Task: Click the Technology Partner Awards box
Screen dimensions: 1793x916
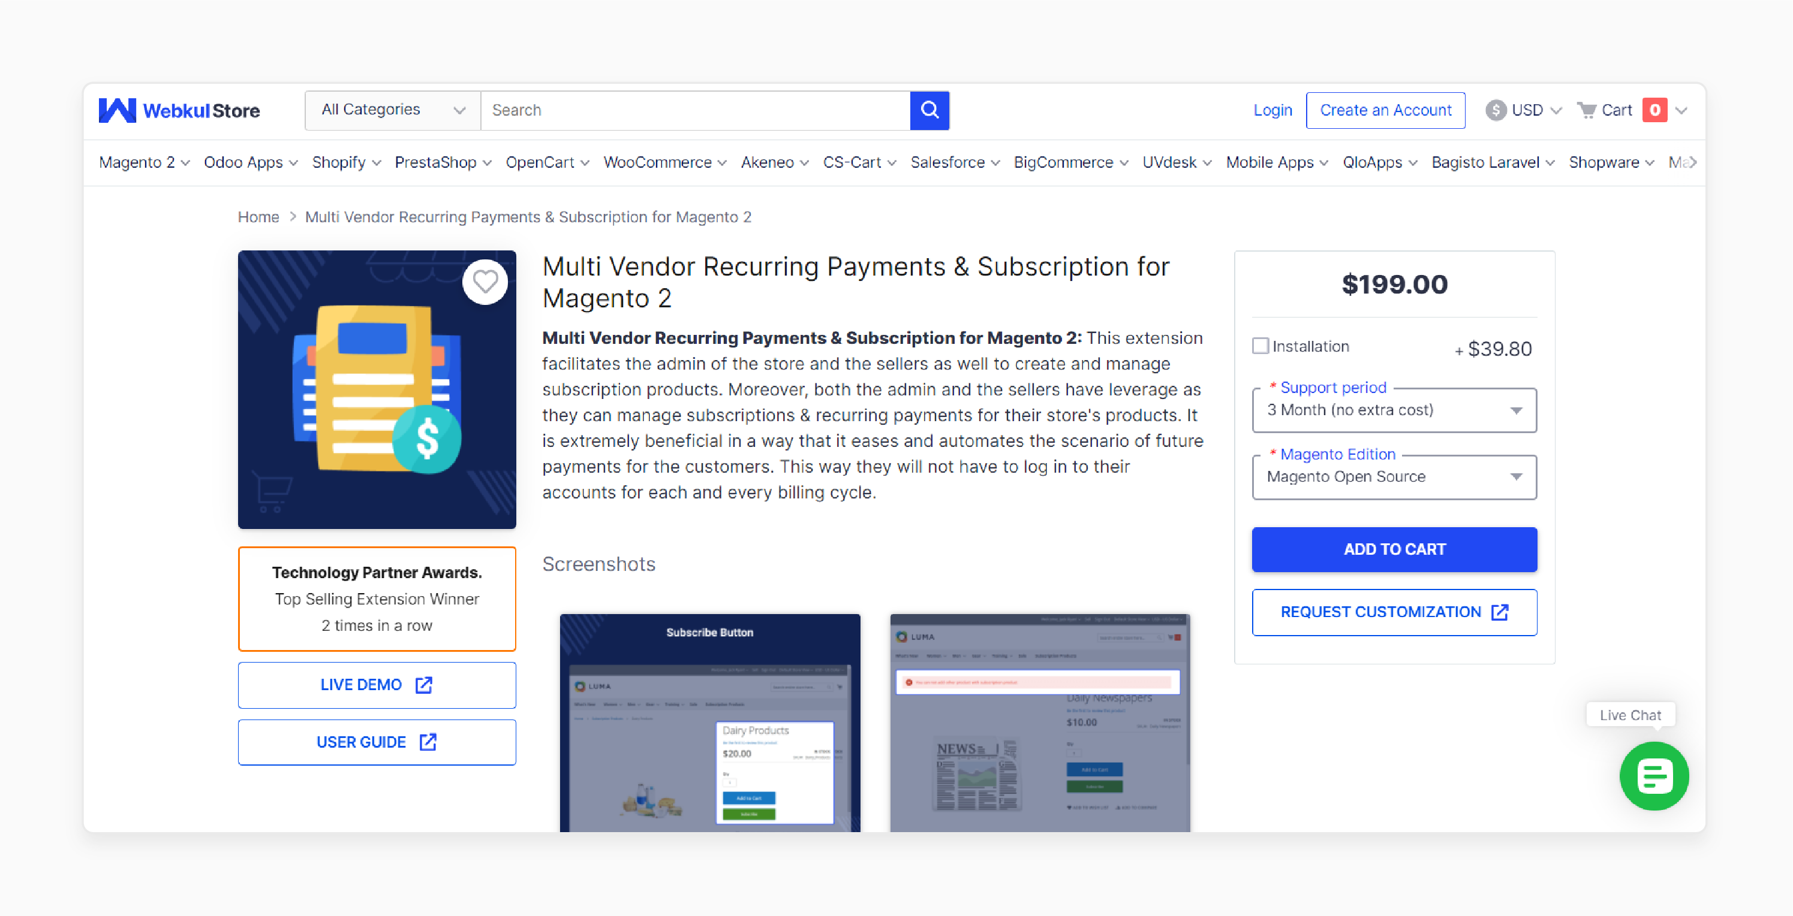Action: pyautogui.click(x=377, y=598)
